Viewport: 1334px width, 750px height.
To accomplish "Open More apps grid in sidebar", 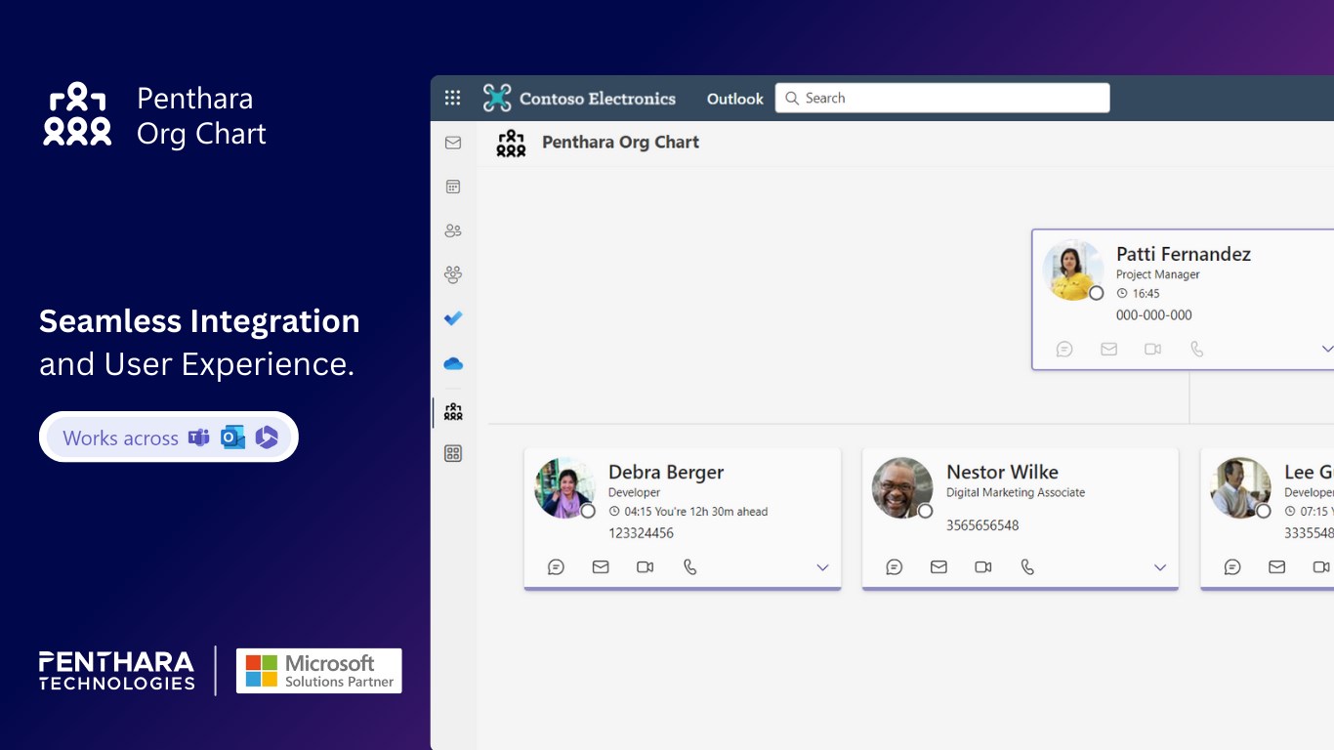I will (453, 453).
